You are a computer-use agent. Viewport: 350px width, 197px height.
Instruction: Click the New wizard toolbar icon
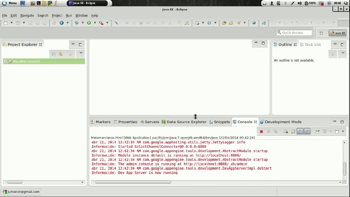[5, 23]
